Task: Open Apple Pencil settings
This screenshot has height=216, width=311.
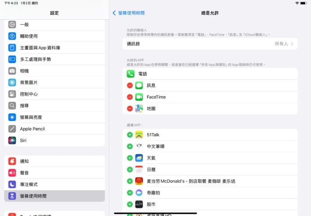Action: 32,129
